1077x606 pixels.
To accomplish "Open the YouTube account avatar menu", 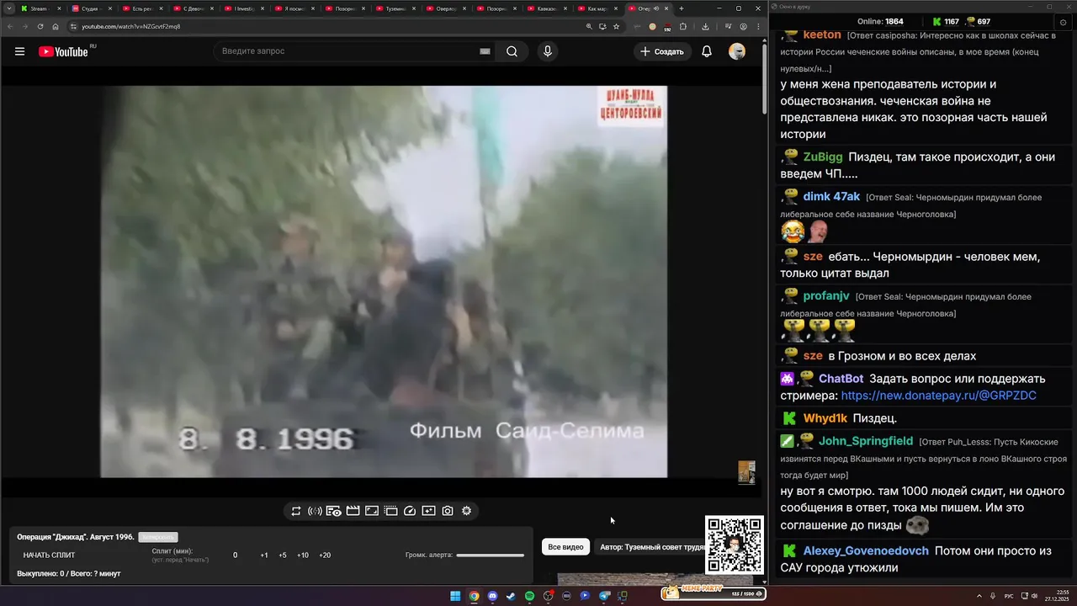I will (737, 51).
